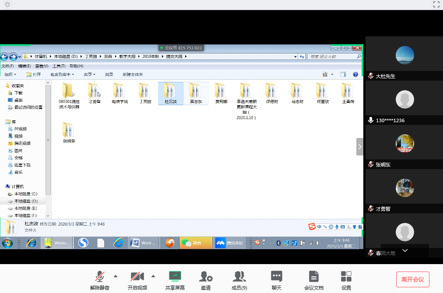Click the 刻录 button in Explorer toolbar
Screen dimensions: 443x293
point(109,74)
